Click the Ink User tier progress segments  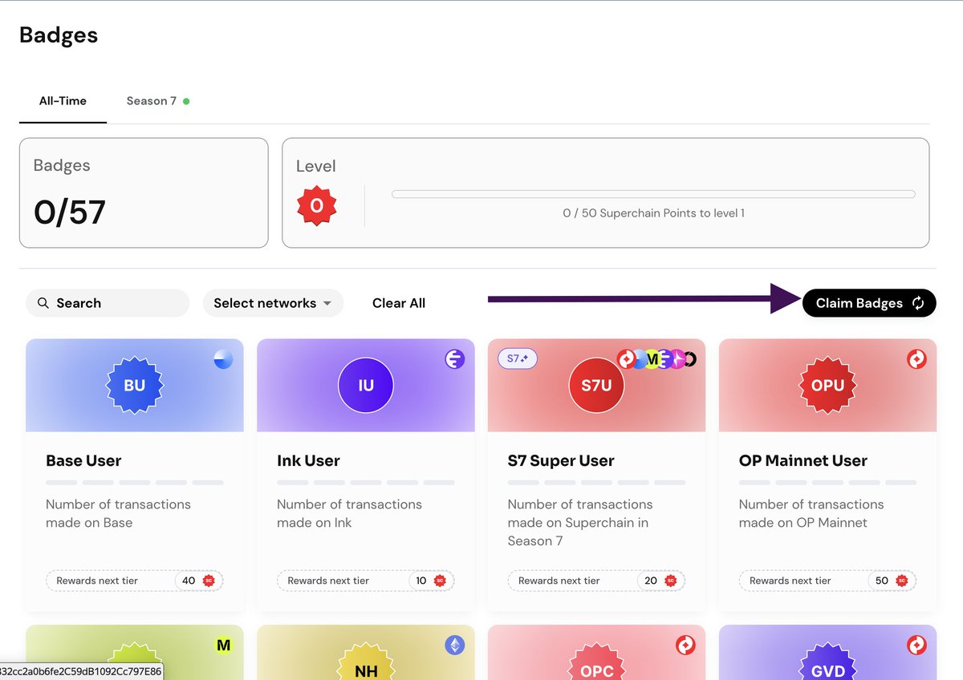tap(366, 483)
